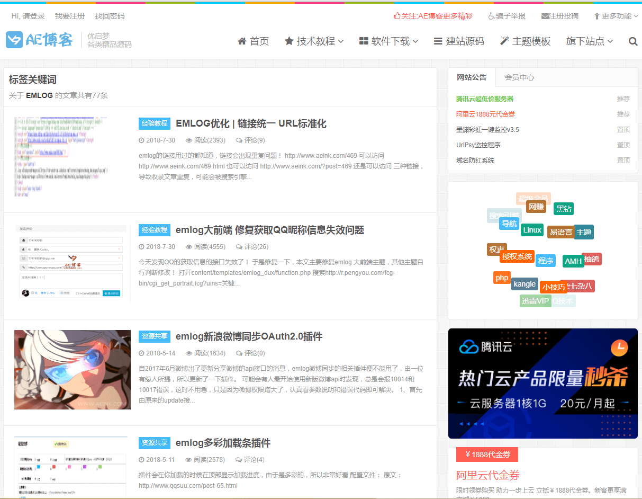
Task: Click the home icon beside 首页
Action: point(242,41)
